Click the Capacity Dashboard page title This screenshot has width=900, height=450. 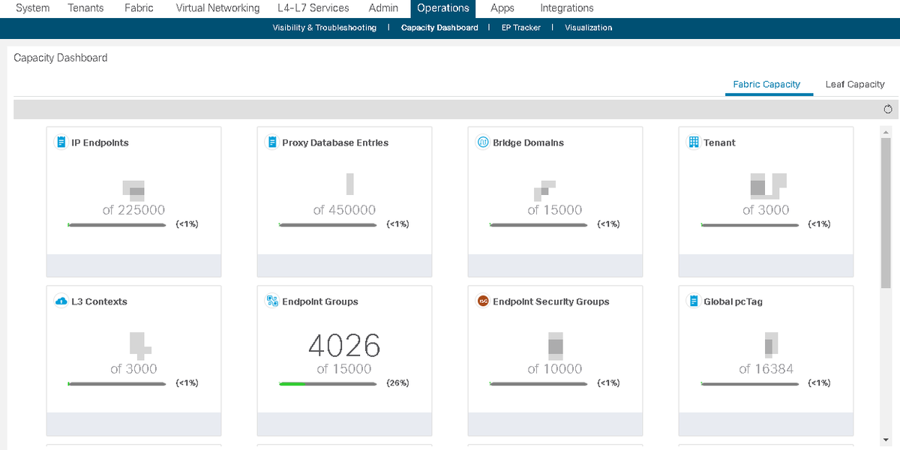click(x=61, y=58)
